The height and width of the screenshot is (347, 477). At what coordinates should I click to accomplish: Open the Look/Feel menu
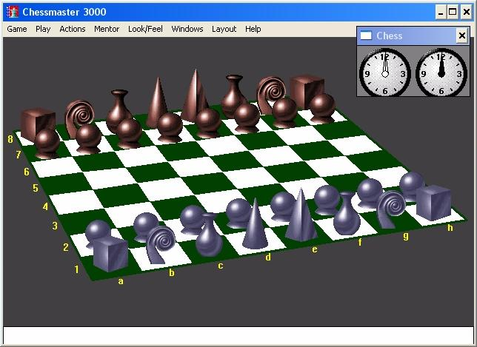coord(145,29)
